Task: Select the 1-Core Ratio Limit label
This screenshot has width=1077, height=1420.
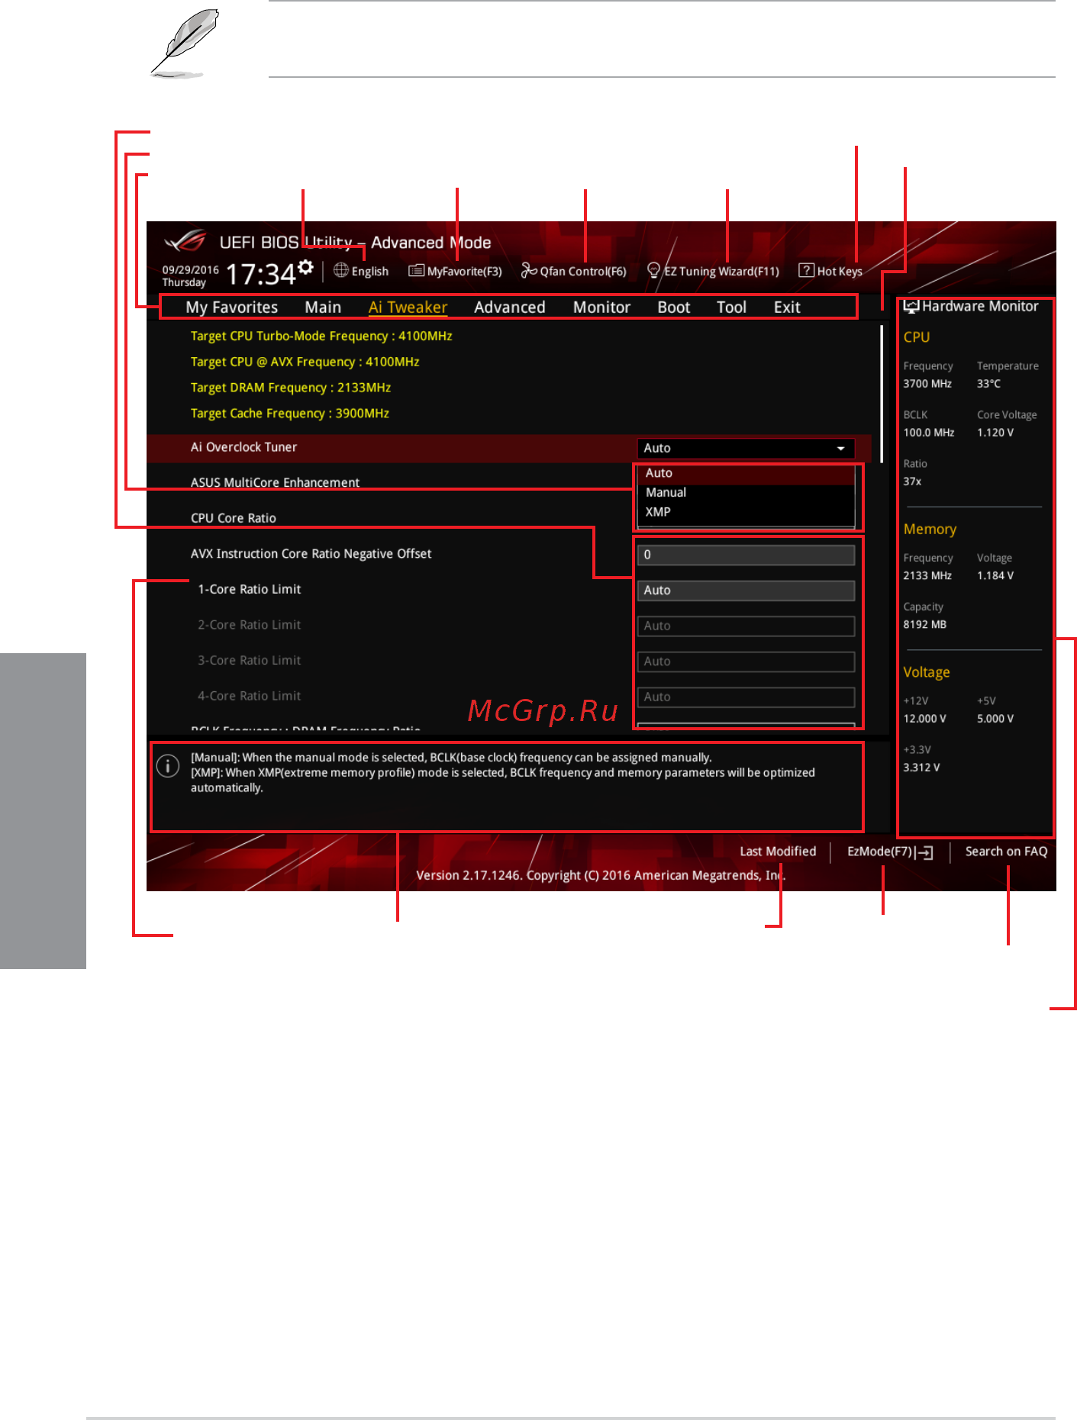Action: 249,589
